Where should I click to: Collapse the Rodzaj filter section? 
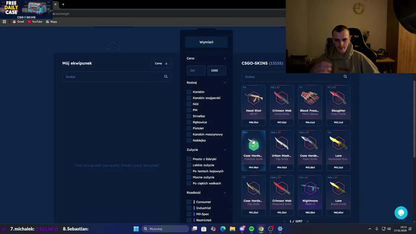tap(225, 83)
